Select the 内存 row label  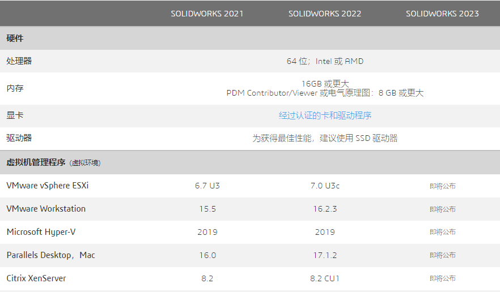(x=15, y=88)
